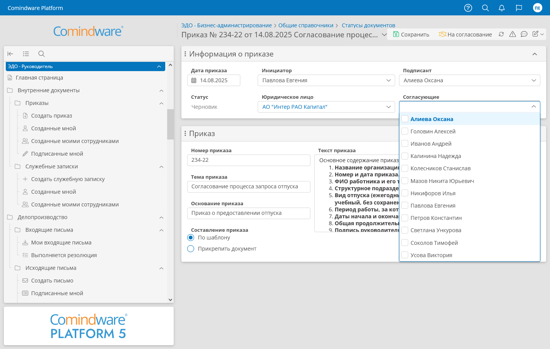Check Усова Виктория checkbox
550x349 pixels.
coord(405,255)
